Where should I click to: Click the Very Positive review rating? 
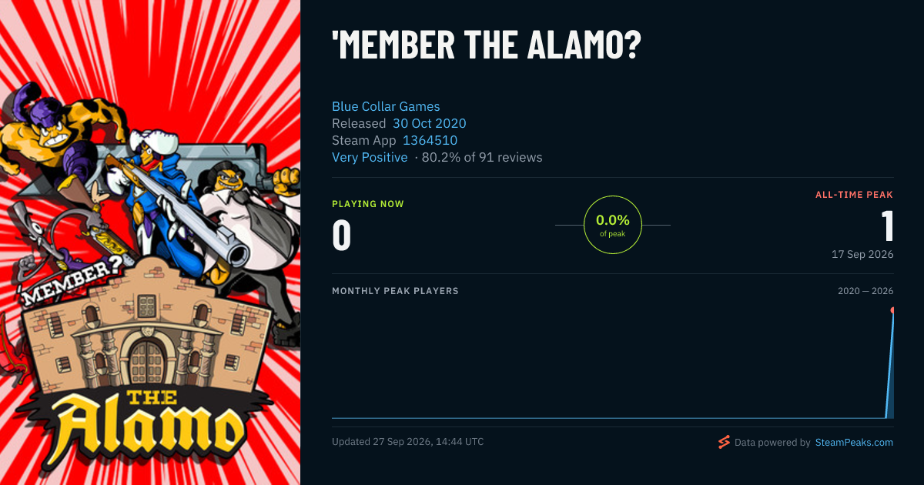pyautogui.click(x=370, y=157)
